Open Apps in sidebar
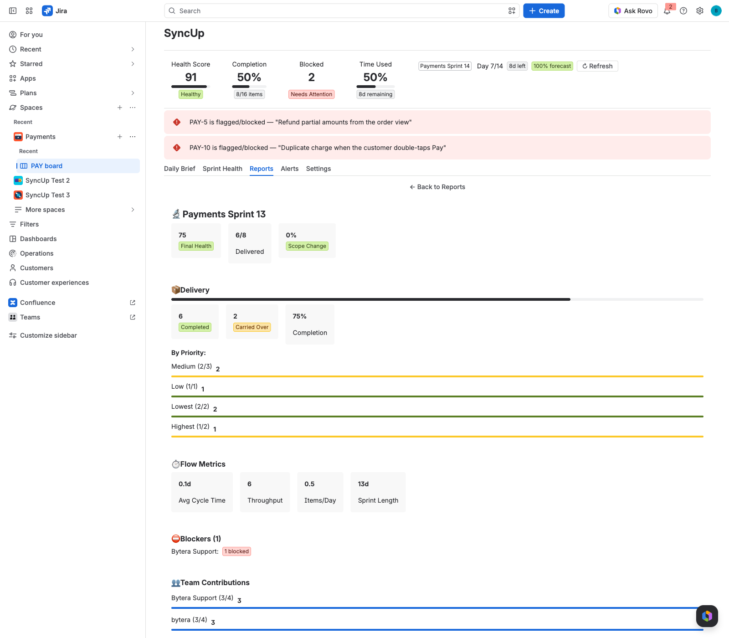The height and width of the screenshot is (638, 729). pos(73,78)
